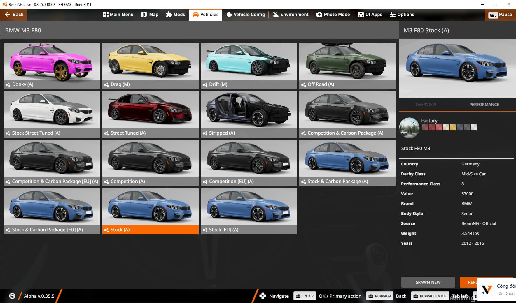Open Vehicle Config
Screen dimensions: 516x303
click(245, 15)
